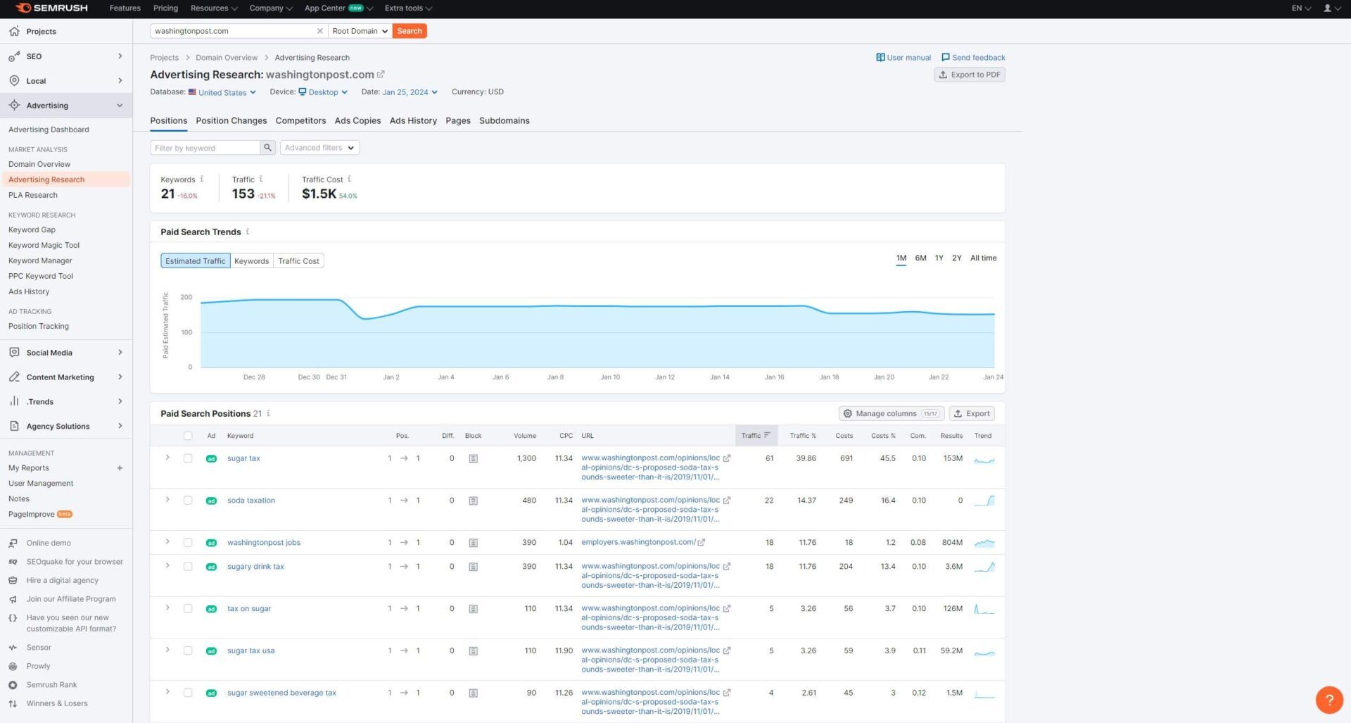The width and height of the screenshot is (1351, 723).
Task: Switch to the Competitors tab
Action: click(x=300, y=120)
